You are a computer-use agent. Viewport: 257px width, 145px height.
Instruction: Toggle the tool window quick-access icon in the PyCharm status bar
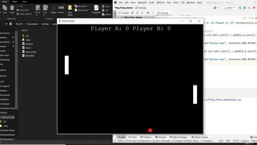[115, 141]
